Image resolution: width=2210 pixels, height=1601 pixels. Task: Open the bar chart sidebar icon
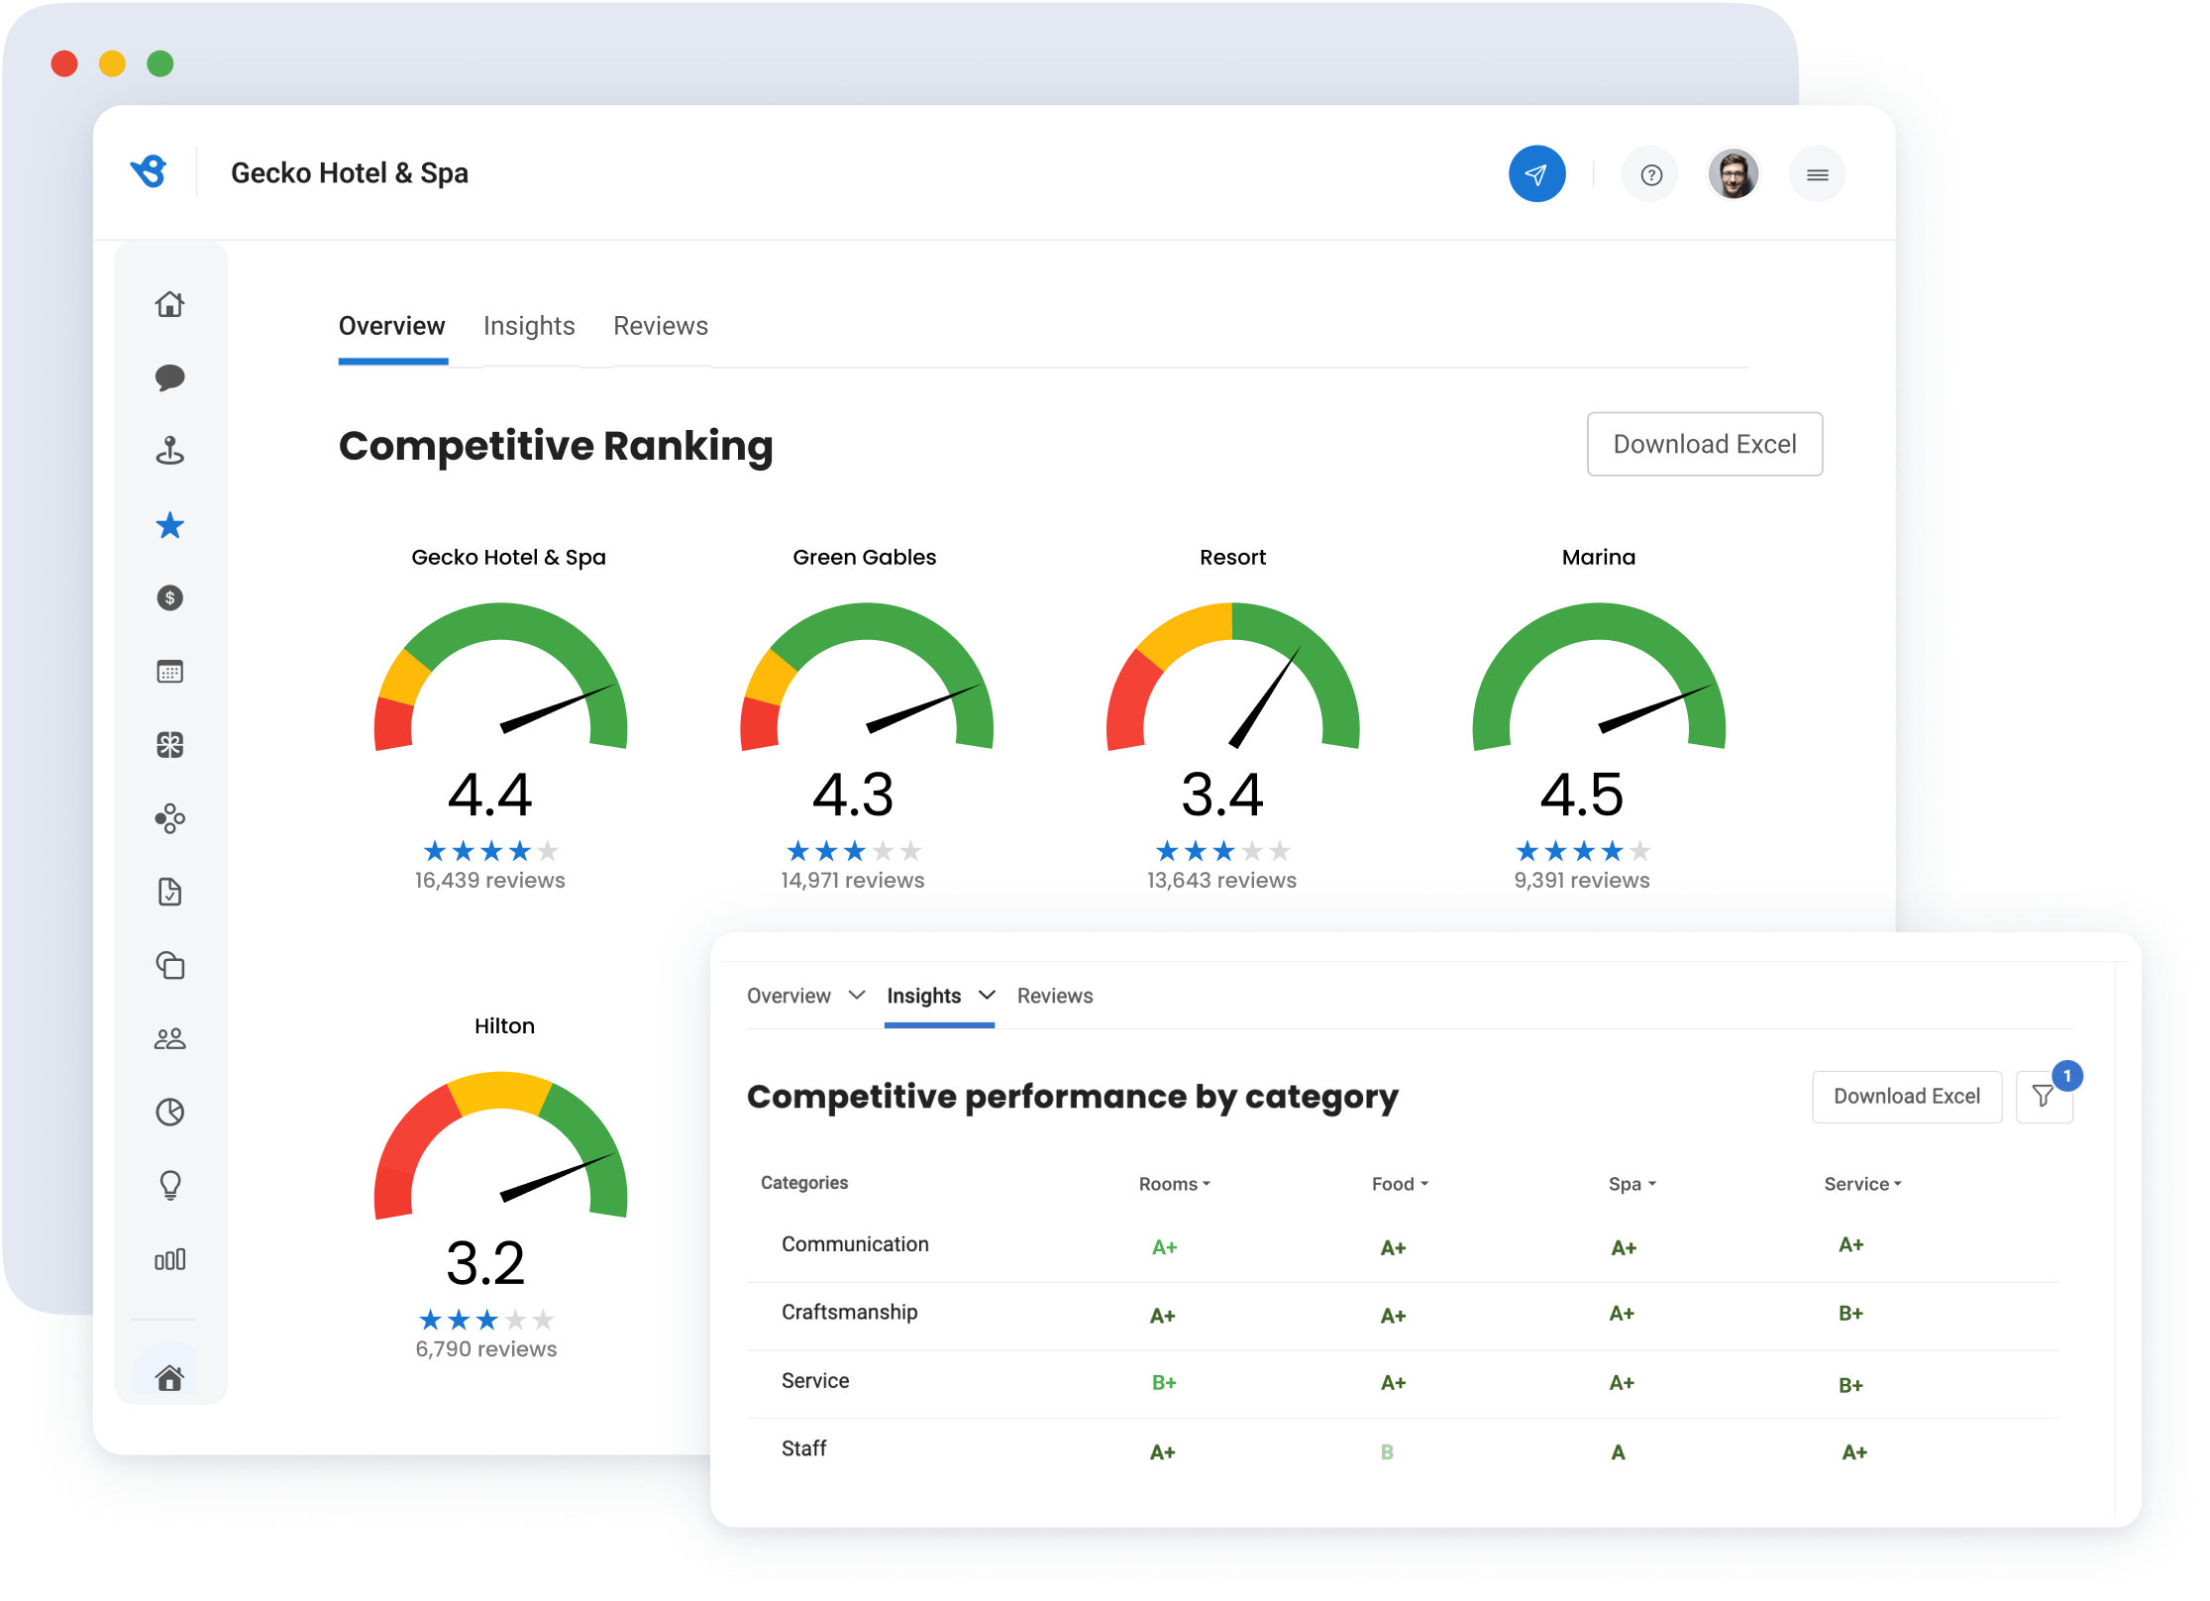pos(169,1259)
